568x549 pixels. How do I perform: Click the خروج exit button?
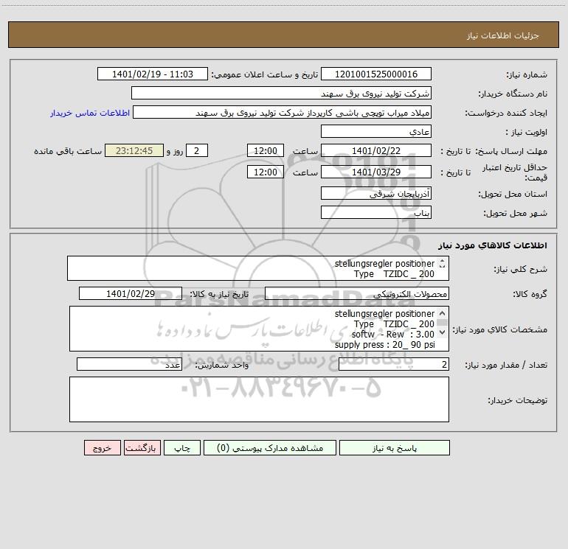pos(102,447)
